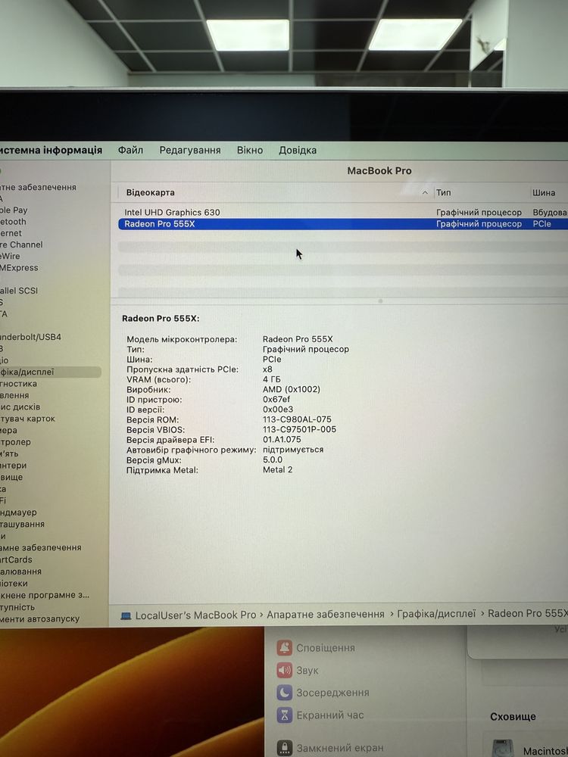The width and height of the screenshot is (568, 757).
Task: Sort by the Тип column header
Action: coord(443,192)
